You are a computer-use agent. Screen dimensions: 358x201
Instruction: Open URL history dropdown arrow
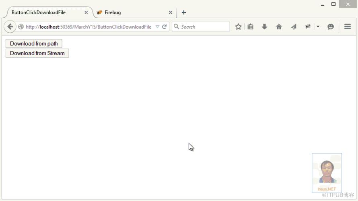[157, 27]
